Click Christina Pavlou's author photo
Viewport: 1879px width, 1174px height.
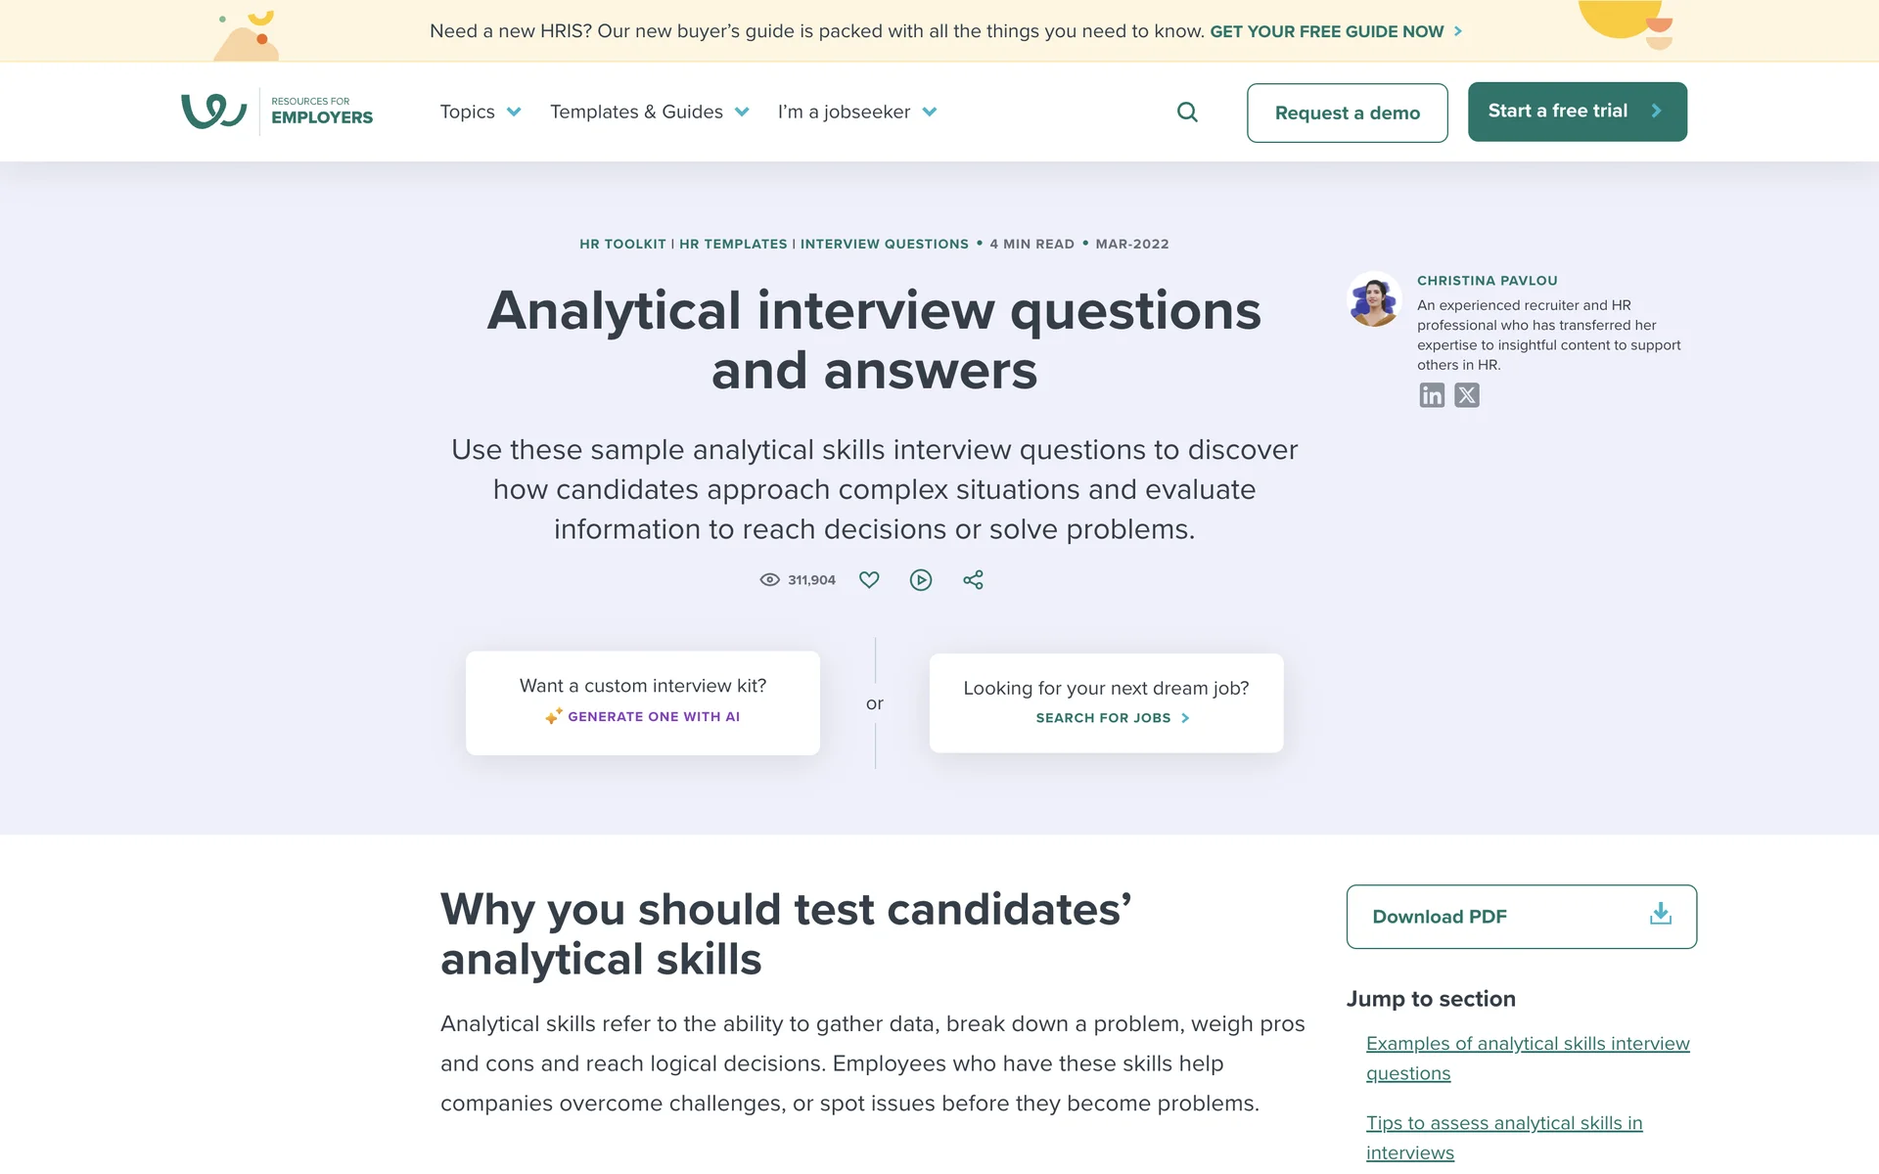click(x=1374, y=299)
